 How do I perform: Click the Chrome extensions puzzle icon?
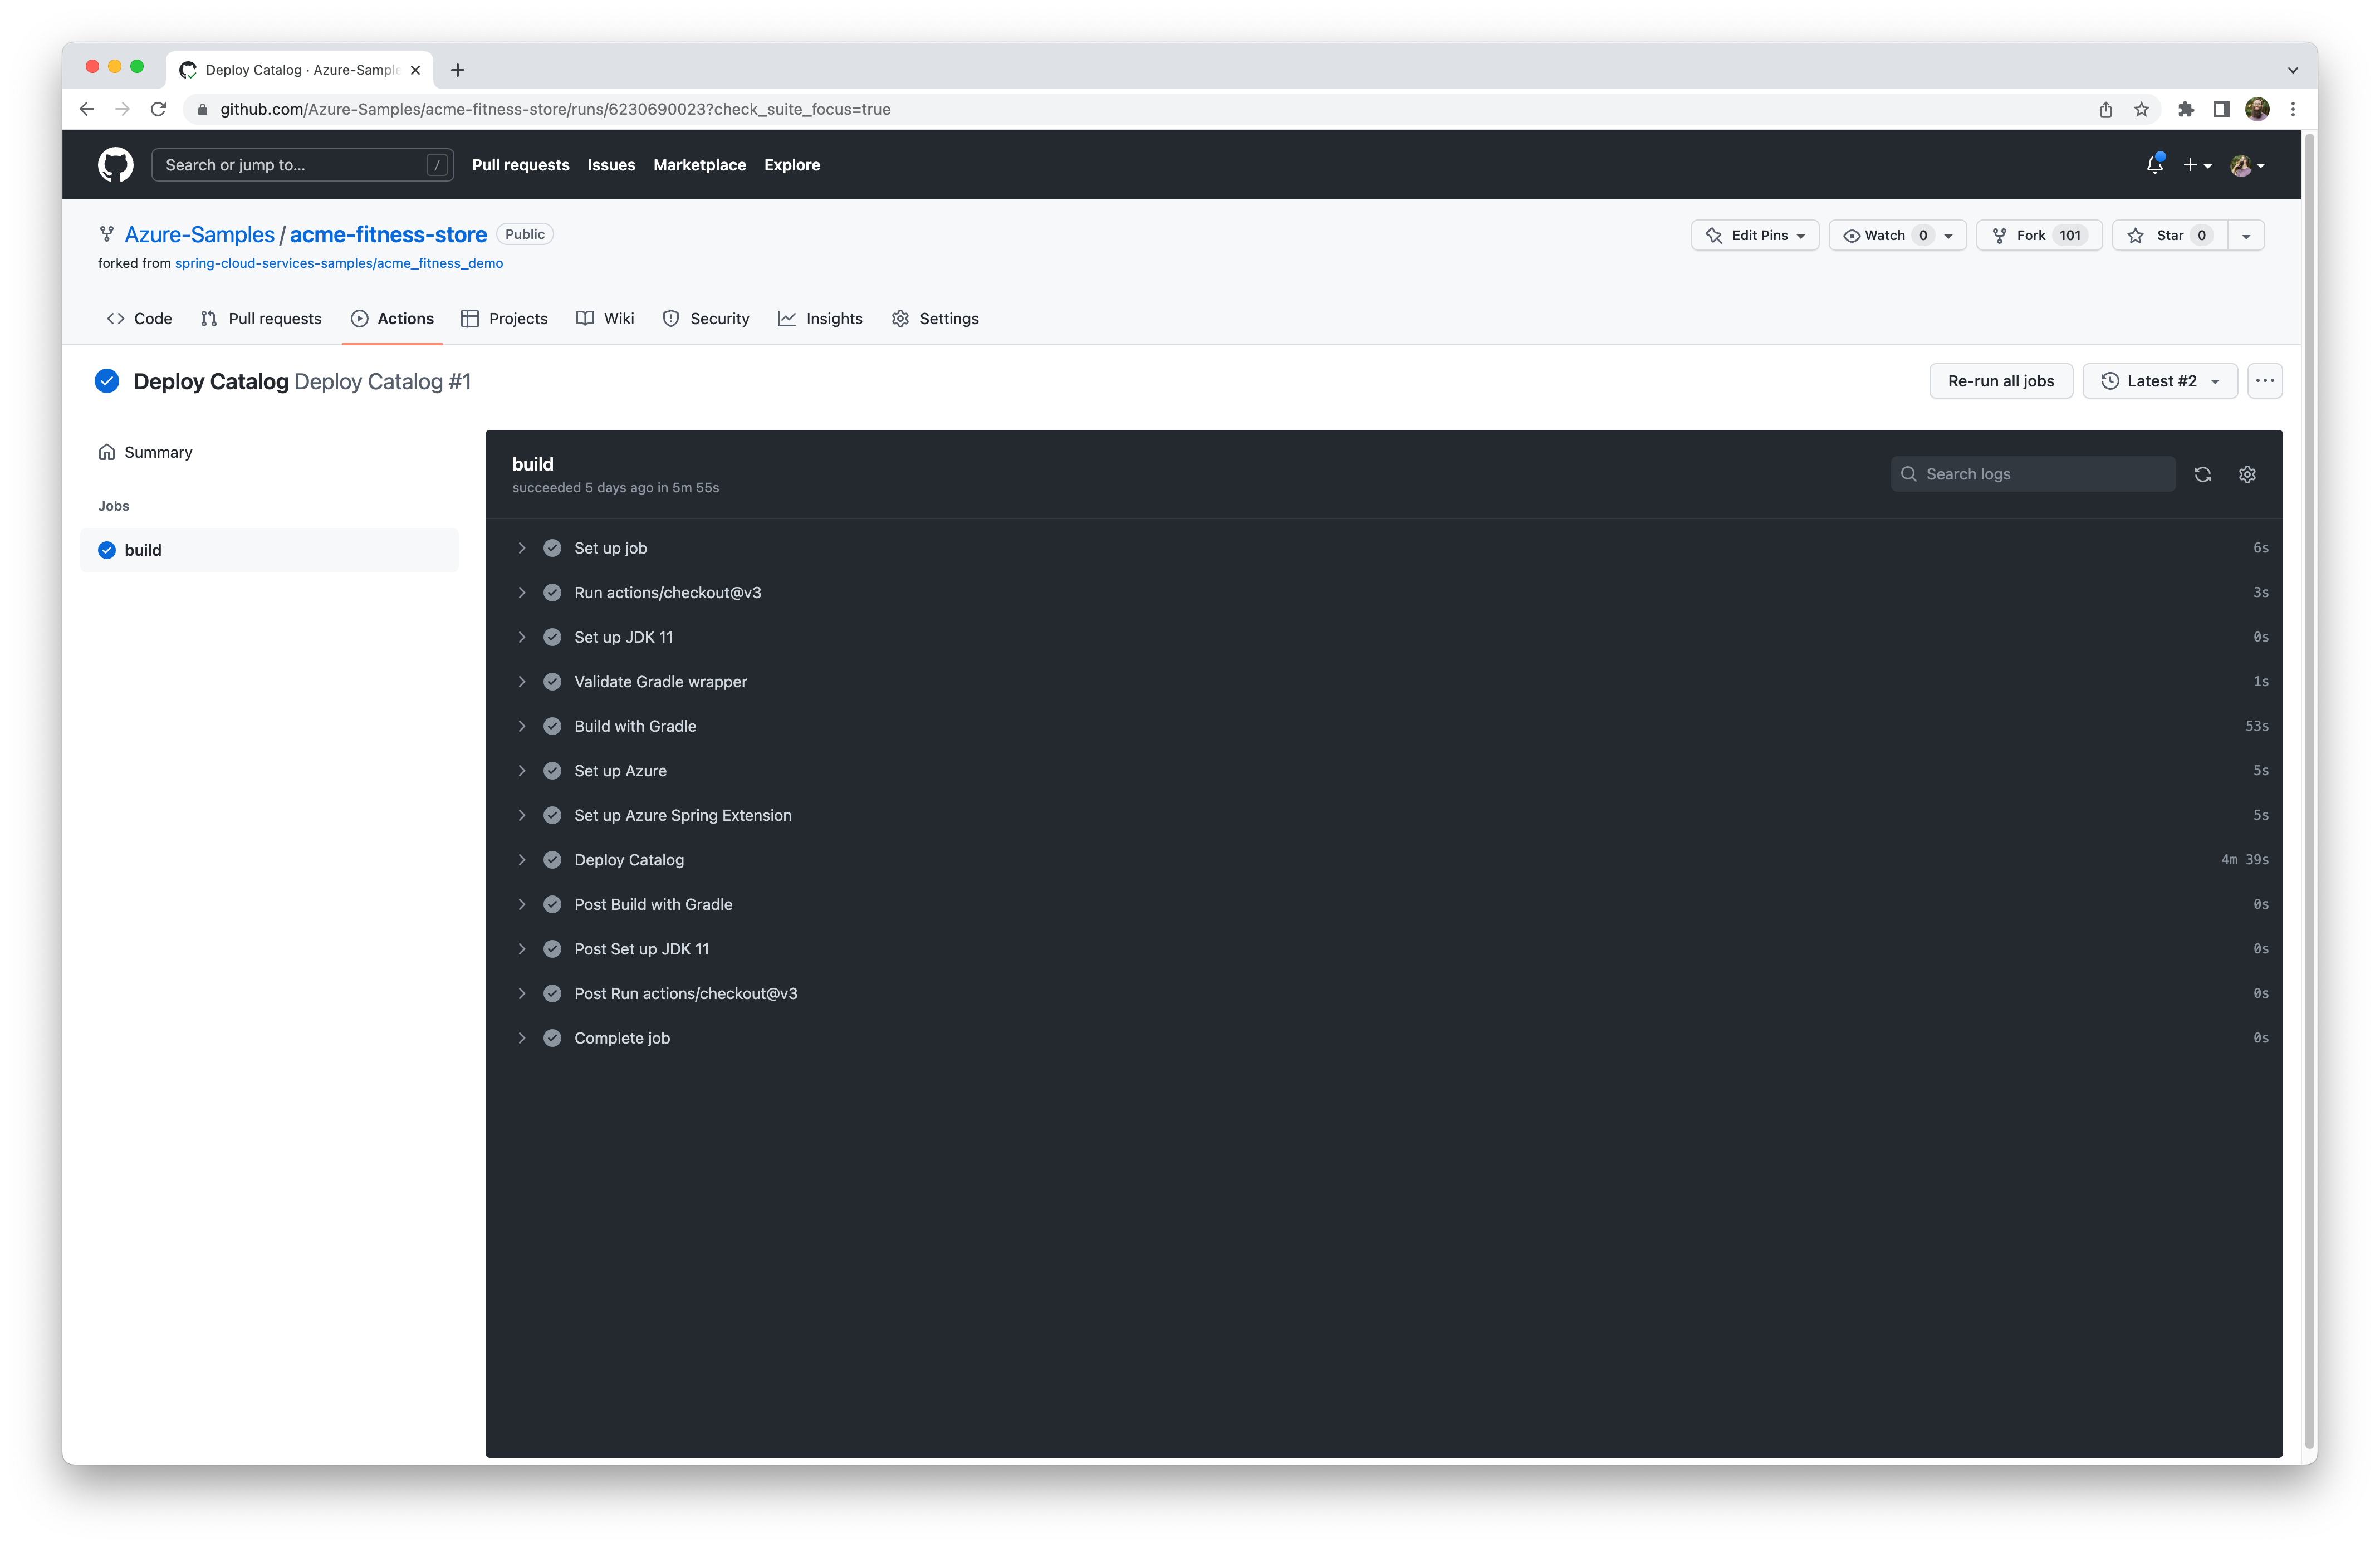2186,109
